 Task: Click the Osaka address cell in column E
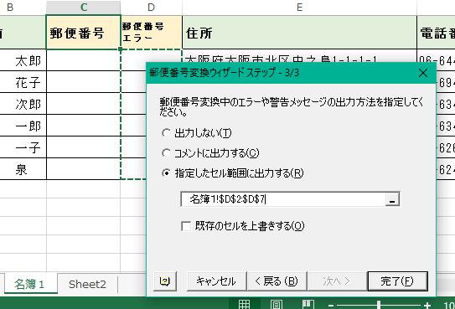(299, 56)
